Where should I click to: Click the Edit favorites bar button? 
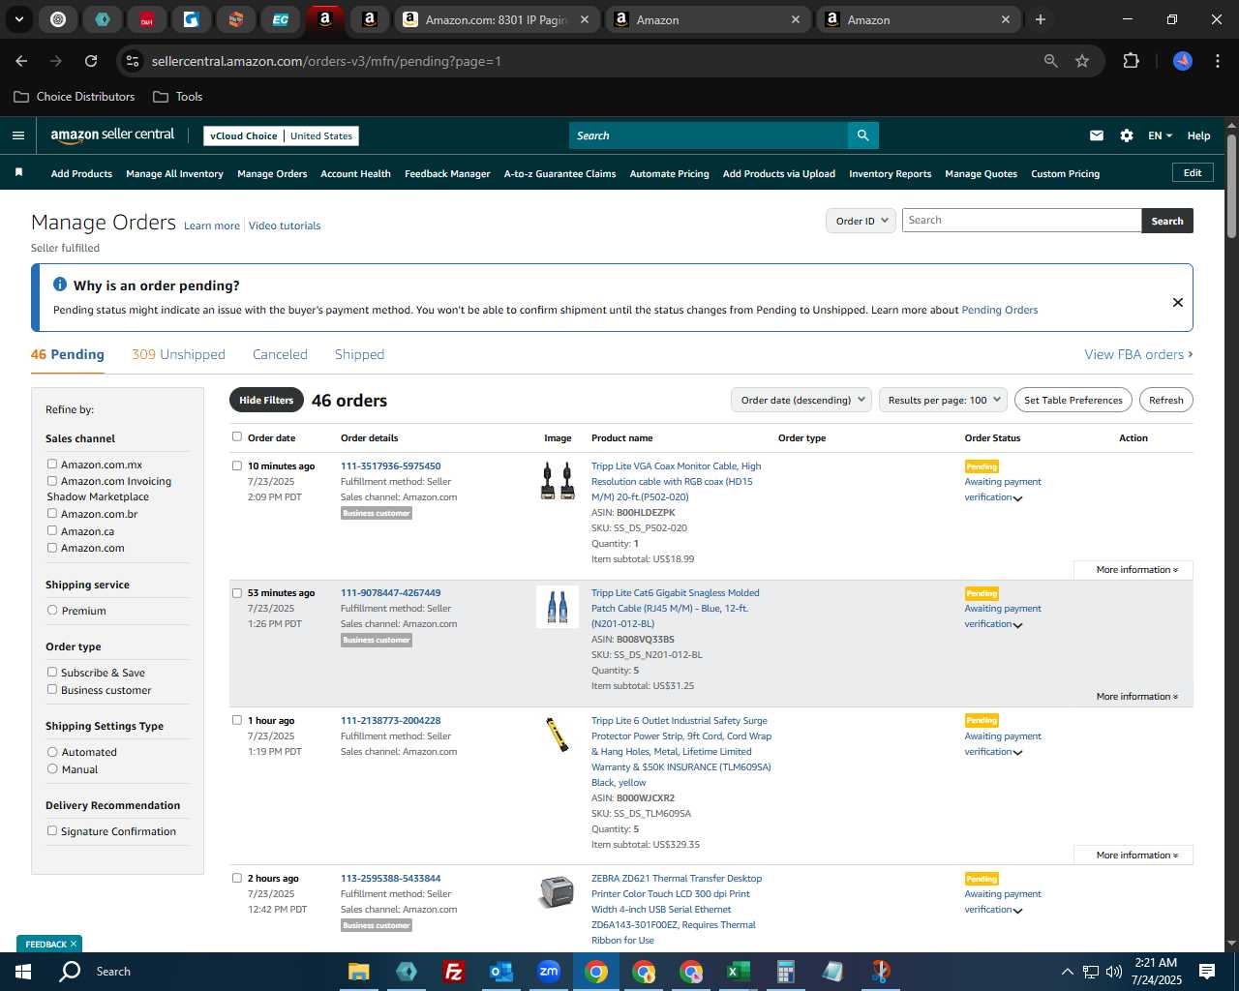coord(1193,173)
